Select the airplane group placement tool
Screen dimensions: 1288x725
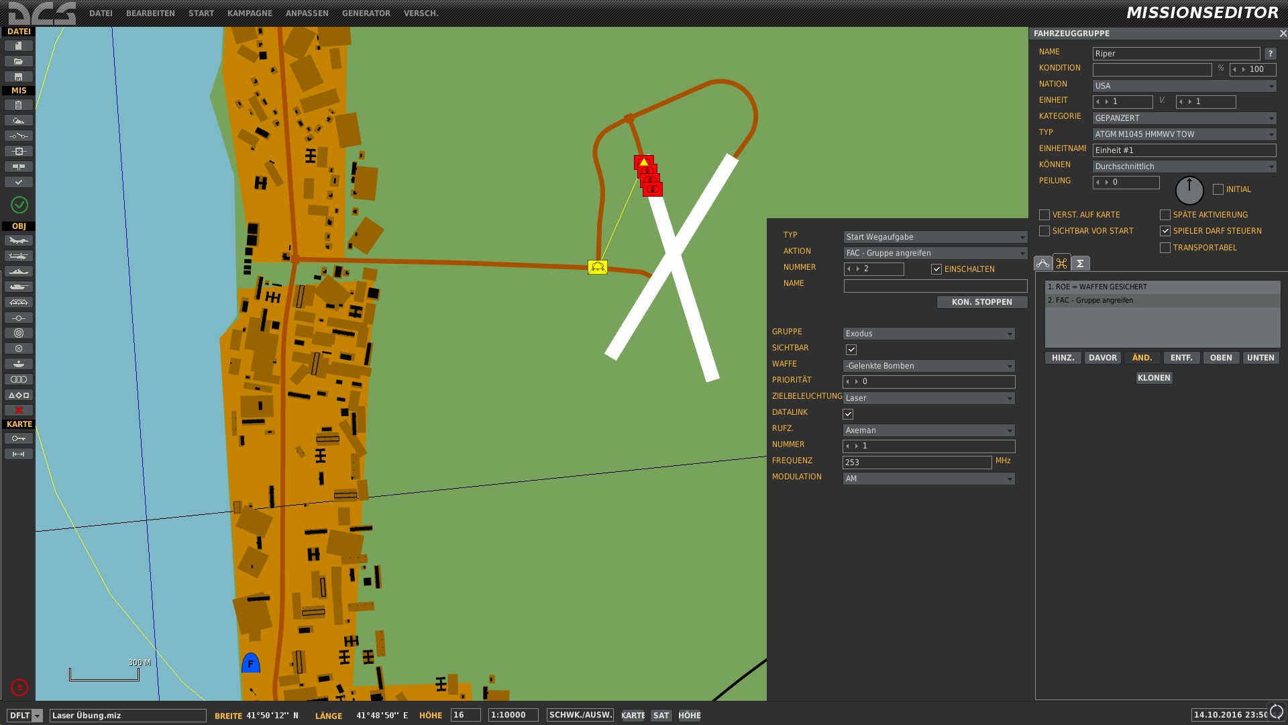tap(19, 241)
